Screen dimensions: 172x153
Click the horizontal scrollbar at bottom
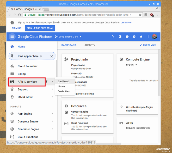(108, 144)
